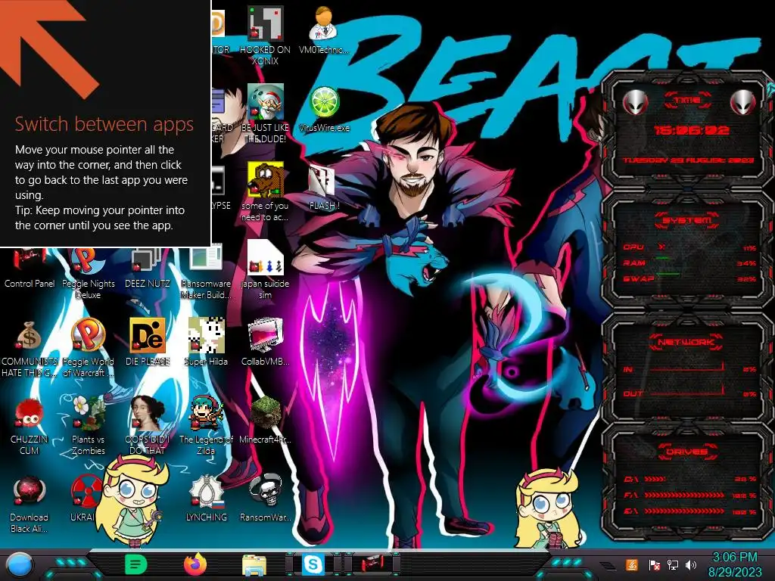Click the E:\ drive row in Drives widget
Screen dimensions: 775x581
pos(689,511)
